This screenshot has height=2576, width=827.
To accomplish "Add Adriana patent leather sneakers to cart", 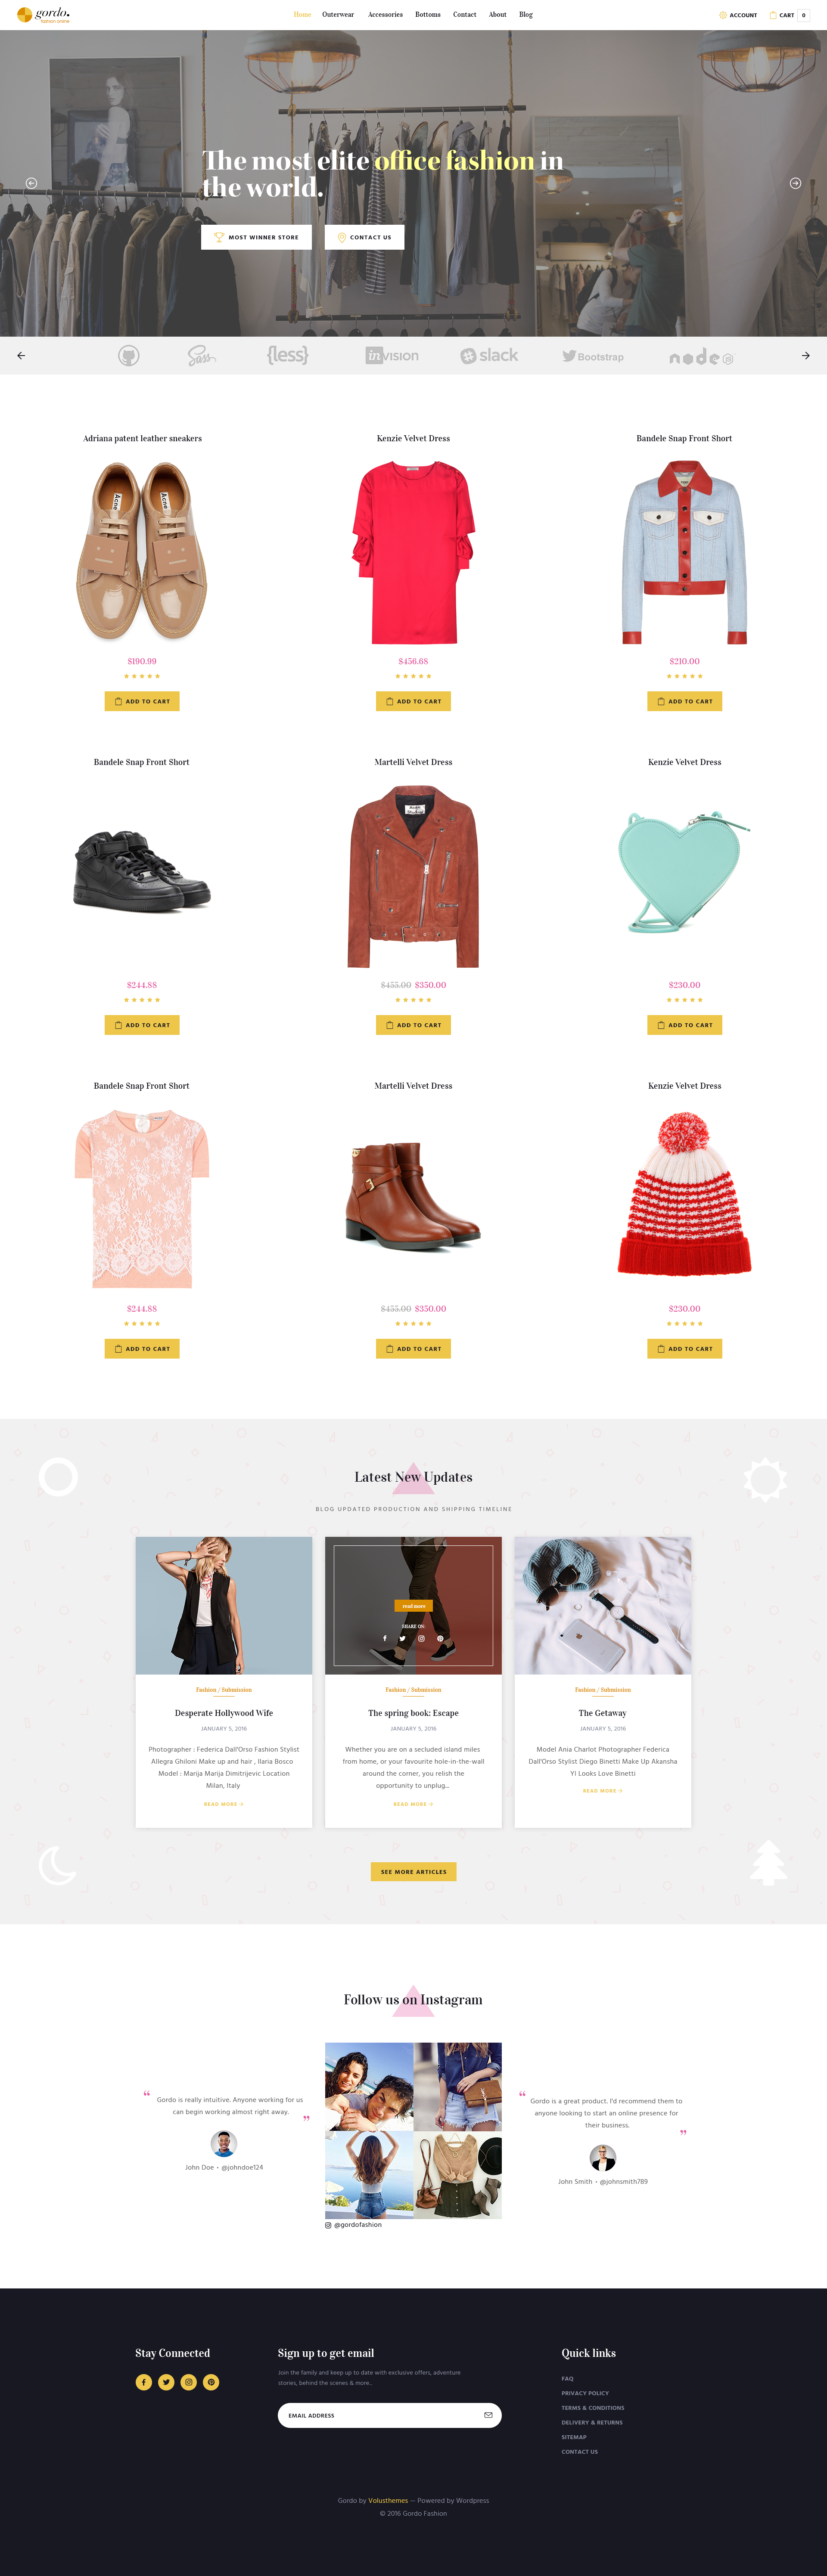I will click(142, 701).
